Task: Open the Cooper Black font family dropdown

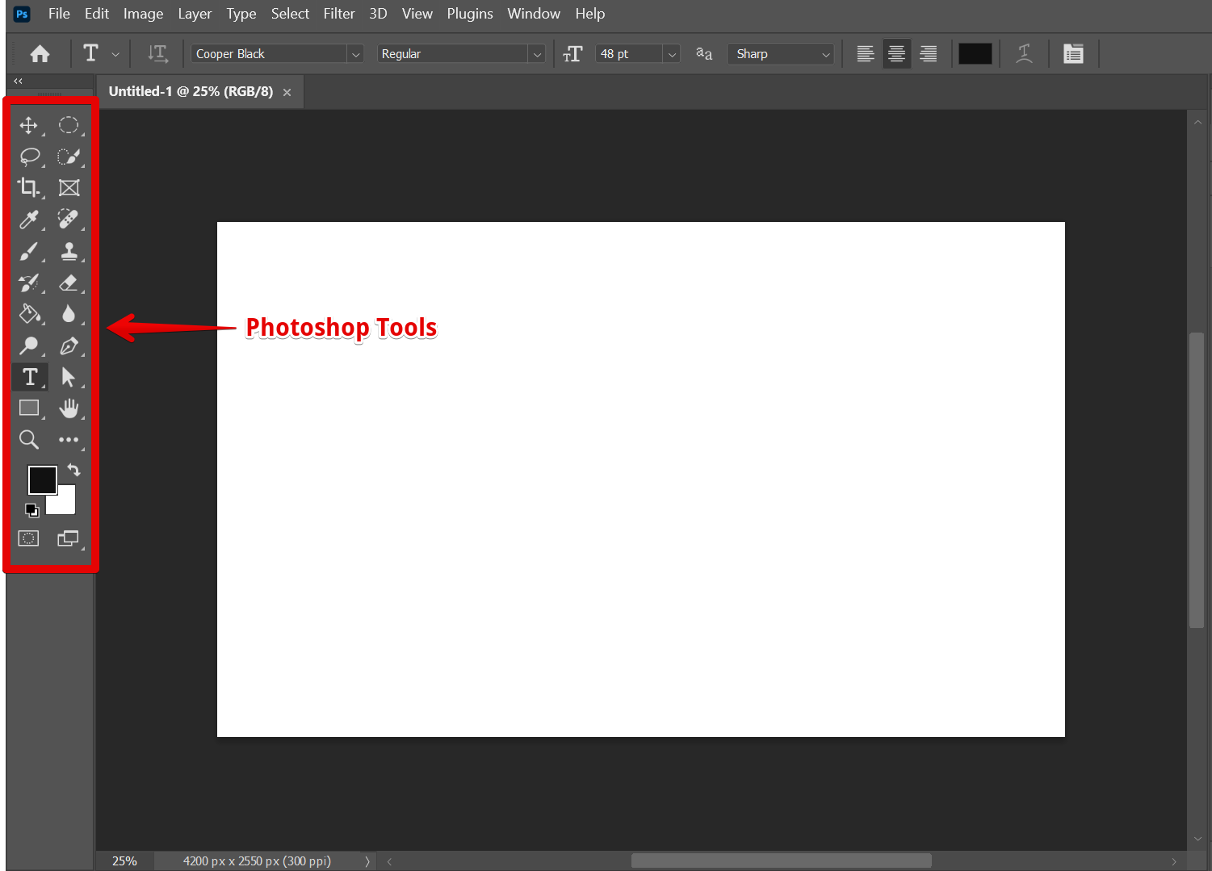Action: coord(355,54)
